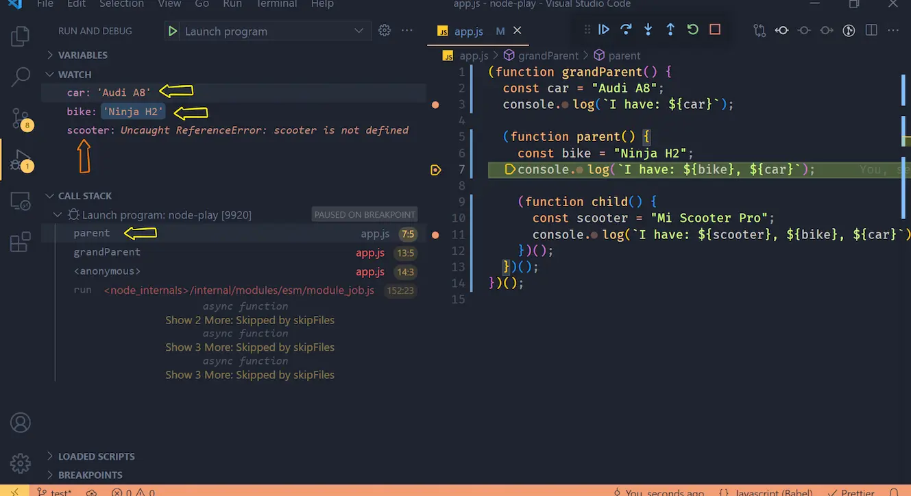The image size is (911, 496).
Task: Open the Edit menu
Action: point(77,4)
